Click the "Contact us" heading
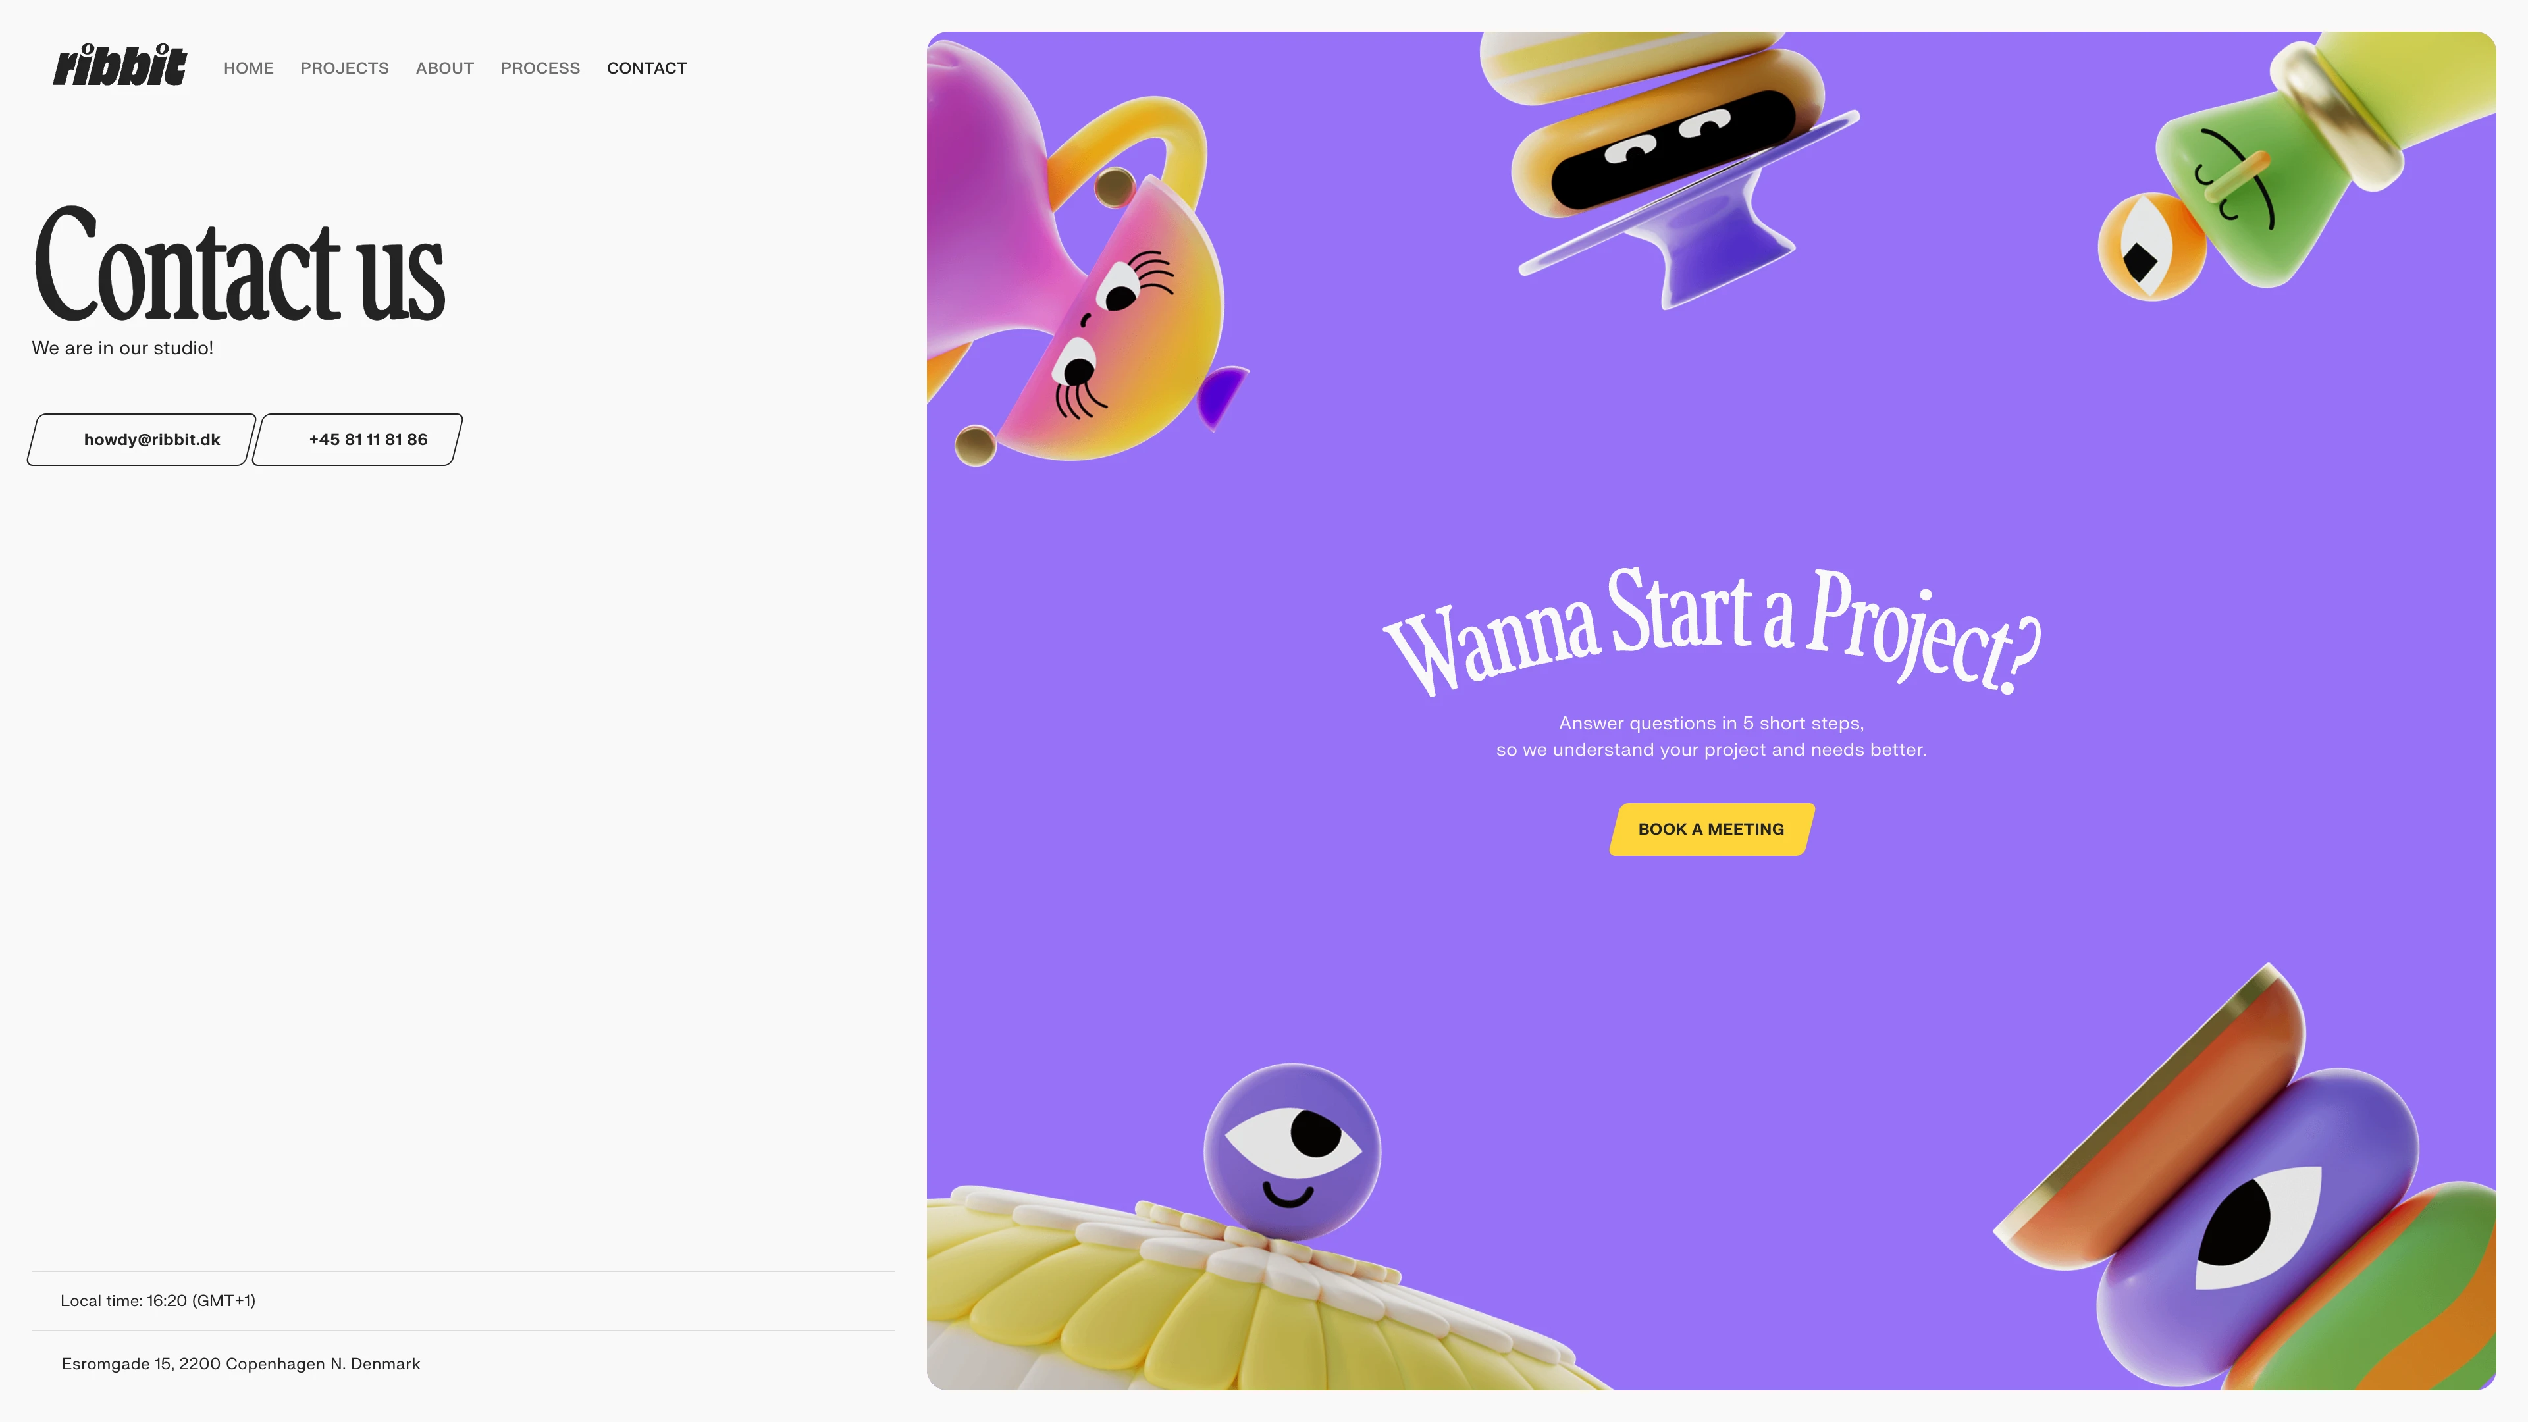 pyautogui.click(x=238, y=265)
